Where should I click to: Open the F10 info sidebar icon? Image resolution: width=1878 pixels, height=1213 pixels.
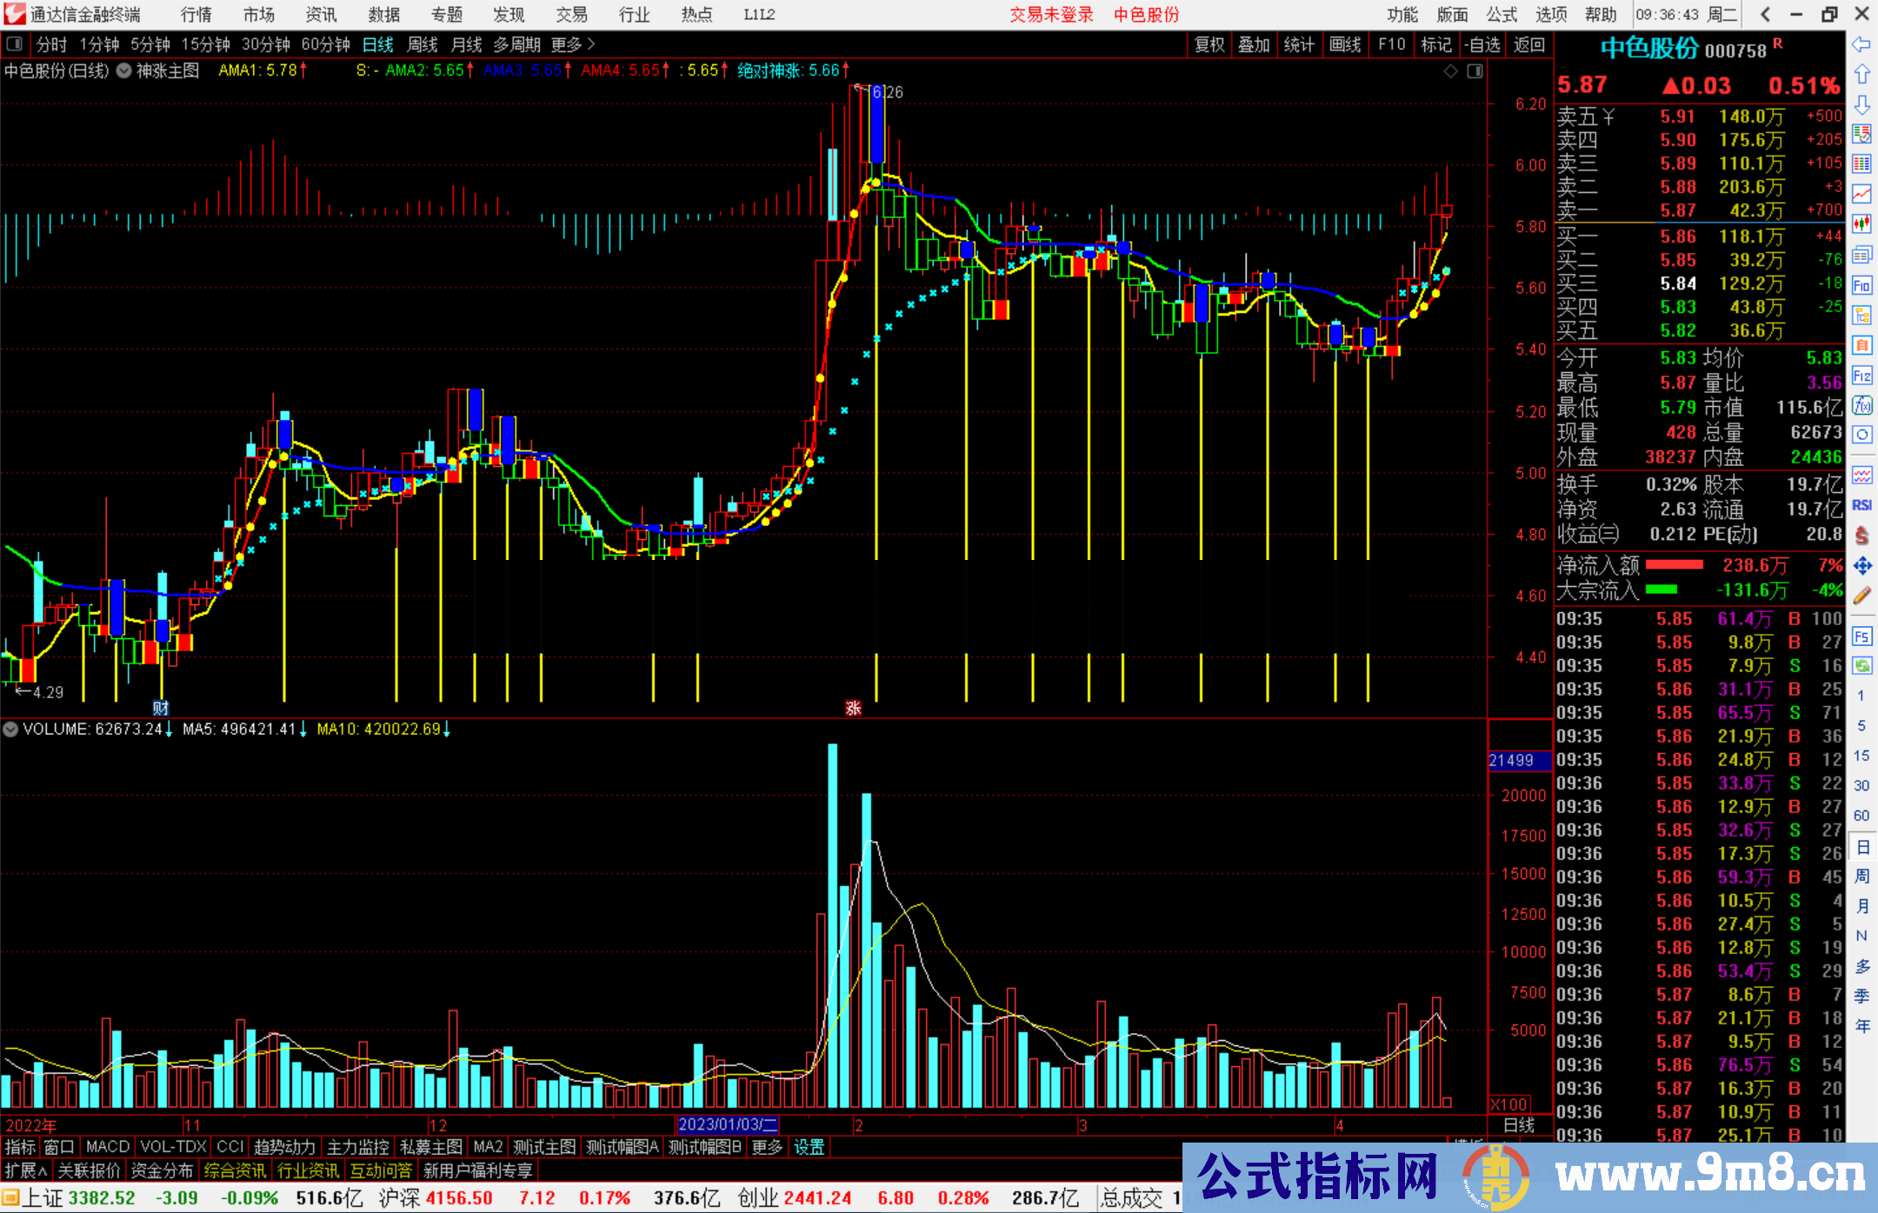1861,285
